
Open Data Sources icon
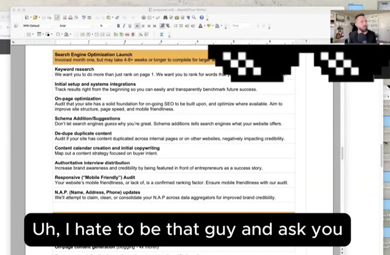pos(182,17)
